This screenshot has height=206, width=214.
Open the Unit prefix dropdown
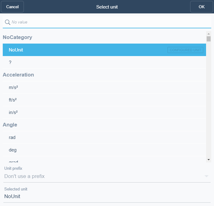(x=107, y=176)
